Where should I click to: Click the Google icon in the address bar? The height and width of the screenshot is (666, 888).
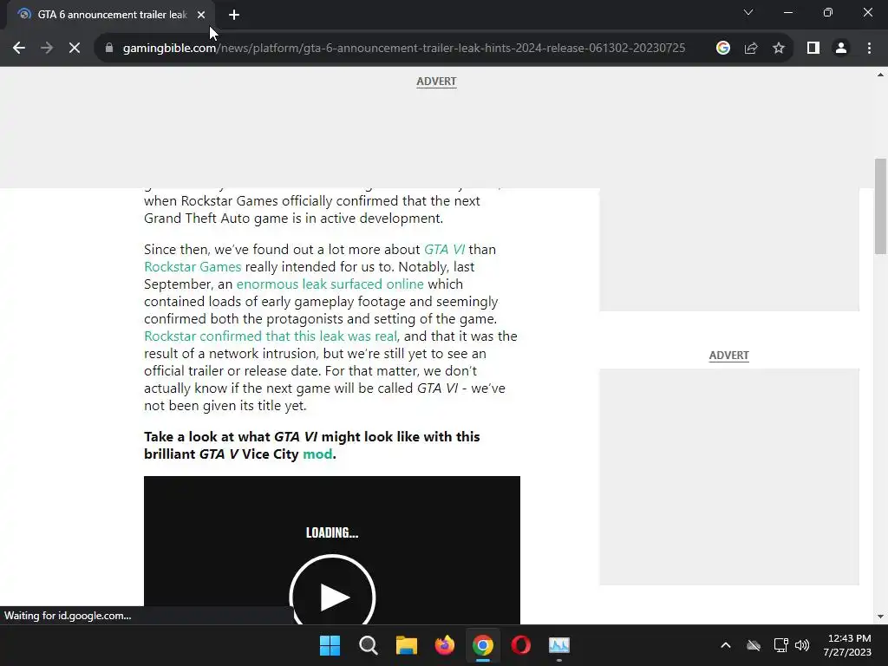722,49
